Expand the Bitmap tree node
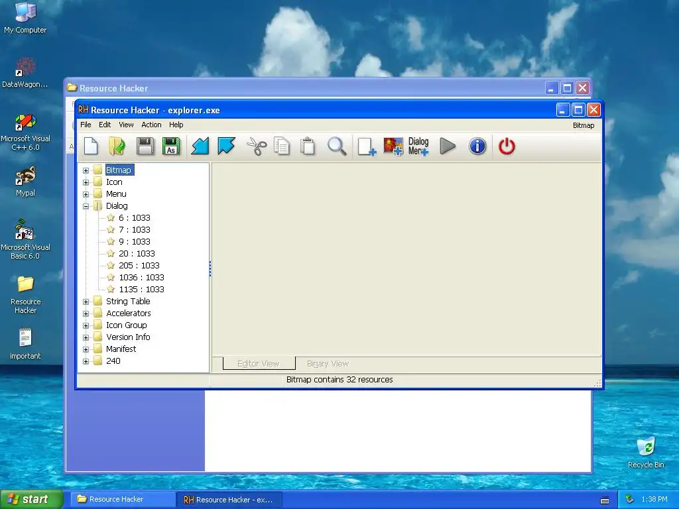This screenshot has height=509, width=679. pos(86,170)
